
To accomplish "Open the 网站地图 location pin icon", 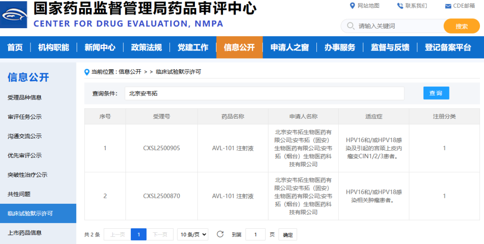I will (352, 5).
